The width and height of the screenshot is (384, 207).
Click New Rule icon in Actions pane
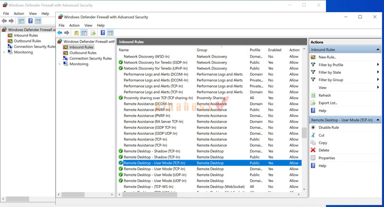click(x=313, y=57)
